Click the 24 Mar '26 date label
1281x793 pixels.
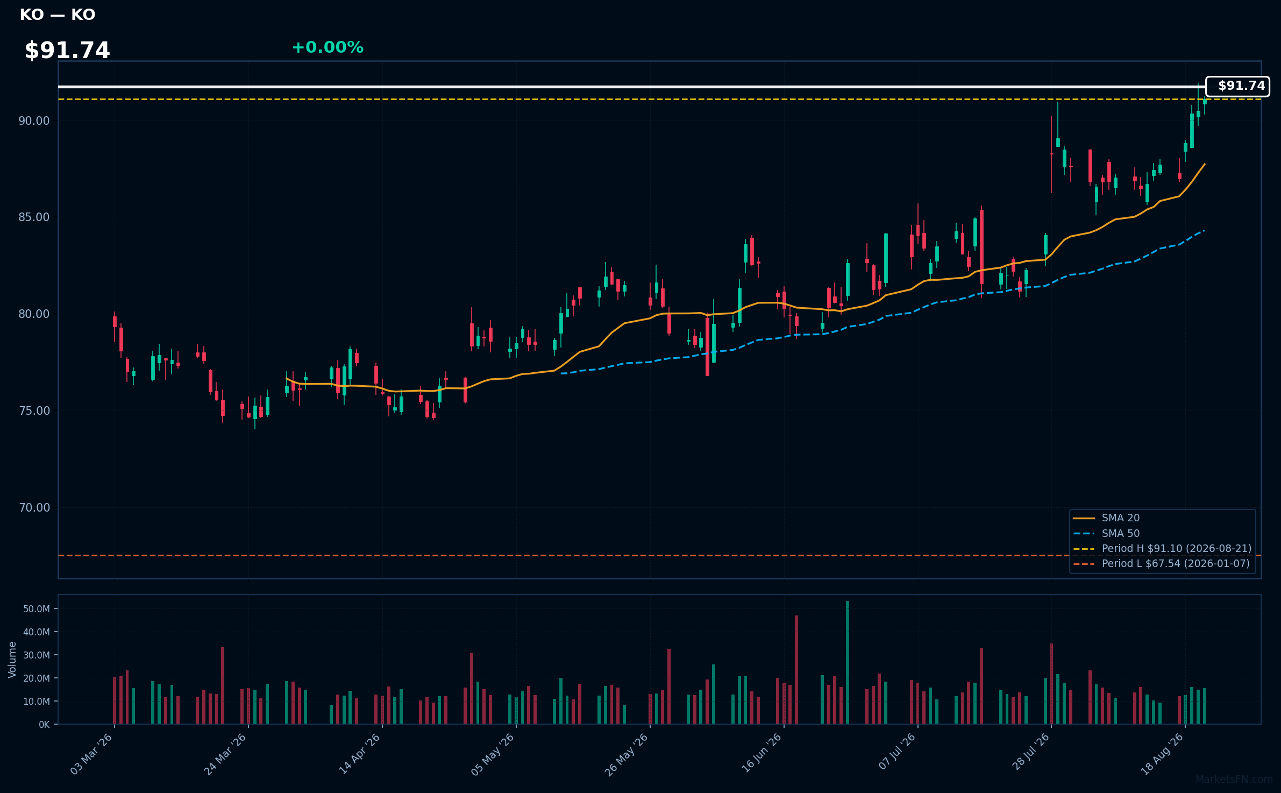(x=225, y=754)
